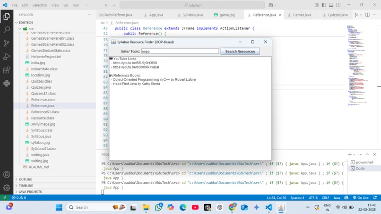This screenshot has height=214, width=381.
Task: Open Syllabus.java in the explorer
Action: coord(55,136)
